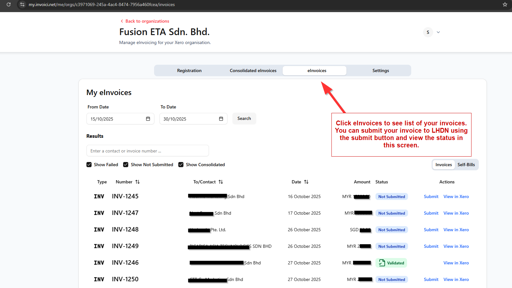
Task: Disable the Show Consolidated checkbox
Action: 181,165
